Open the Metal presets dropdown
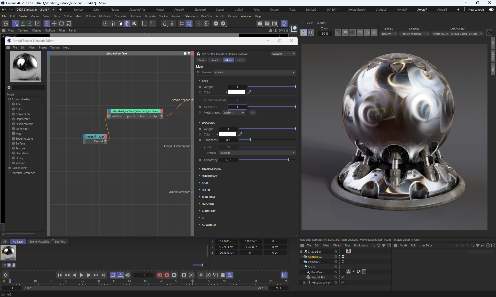496x297 pixels. click(234, 113)
